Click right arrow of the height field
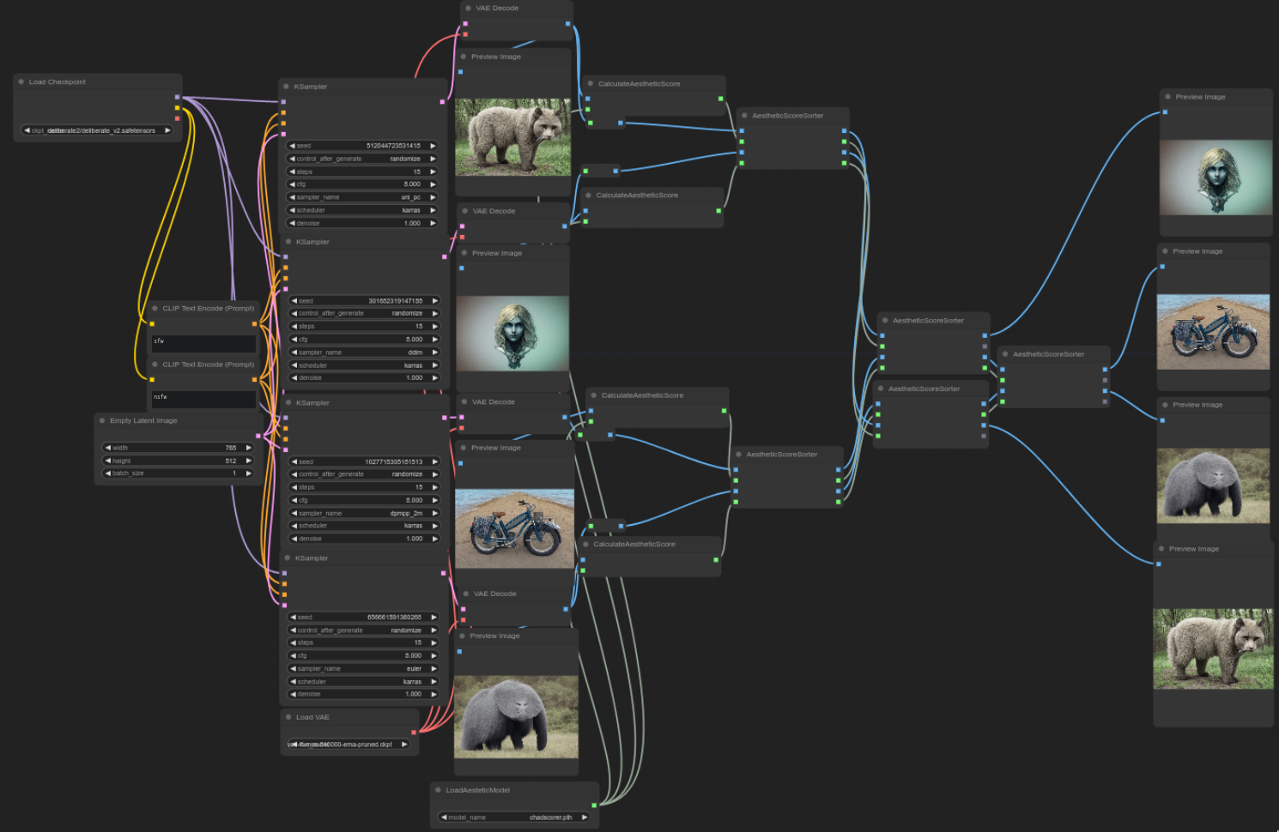1279x832 pixels. point(249,461)
